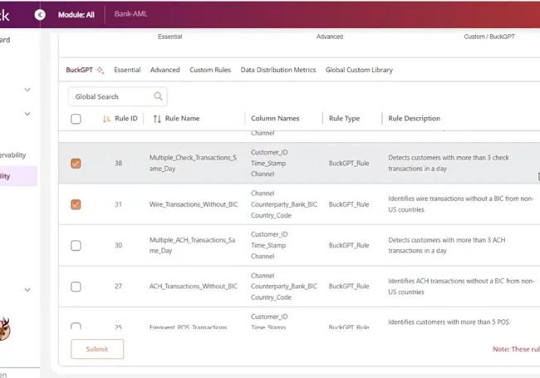Check rule 27 ACH_Transactions_Without_BIC checkbox

pos(76,287)
